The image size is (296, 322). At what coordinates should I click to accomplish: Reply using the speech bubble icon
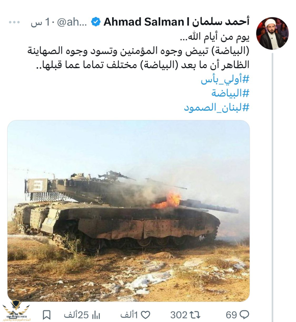pos(245,315)
